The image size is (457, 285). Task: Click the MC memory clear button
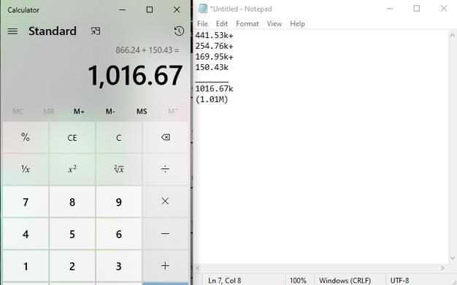[18, 112]
